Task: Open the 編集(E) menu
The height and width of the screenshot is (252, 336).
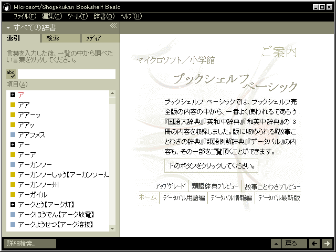Action: coord(52,16)
